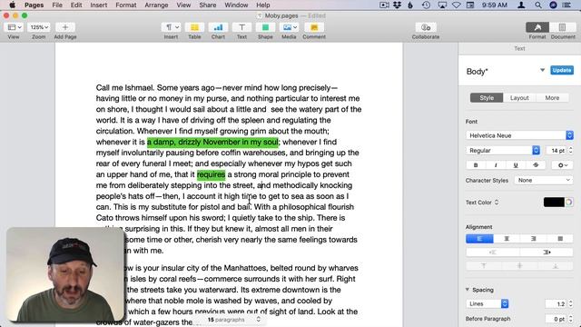The width and height of the screenshot is (581, 327).
Task: Align text right
Action: point(534,239)
